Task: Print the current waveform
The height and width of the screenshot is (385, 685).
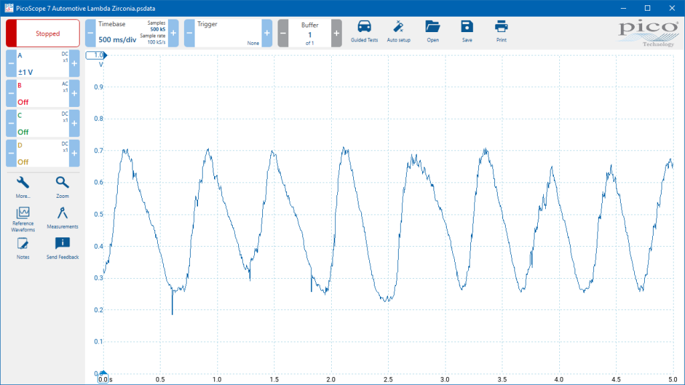Action: click(x=501, y=31)
